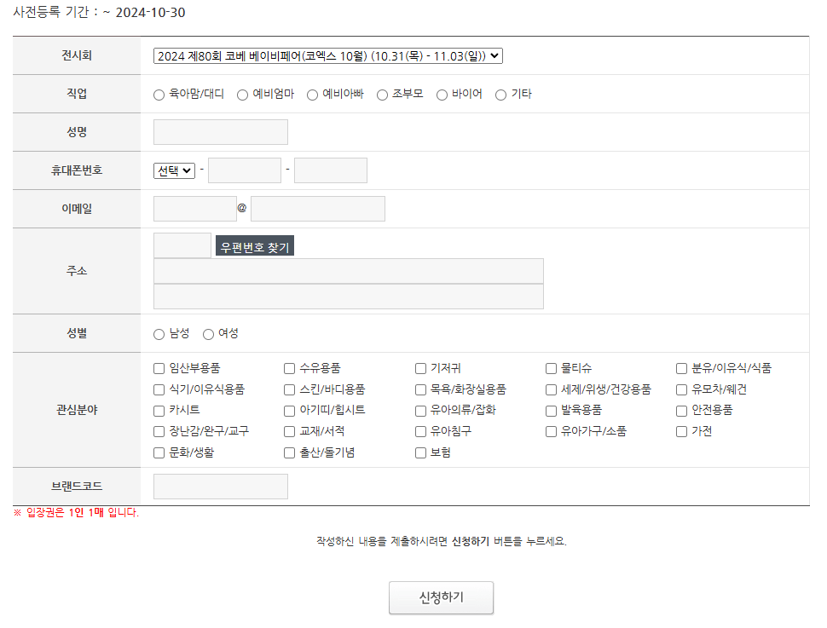
Task: Check 아기띠/힙시트 checkbox
Action: [289, 411]
